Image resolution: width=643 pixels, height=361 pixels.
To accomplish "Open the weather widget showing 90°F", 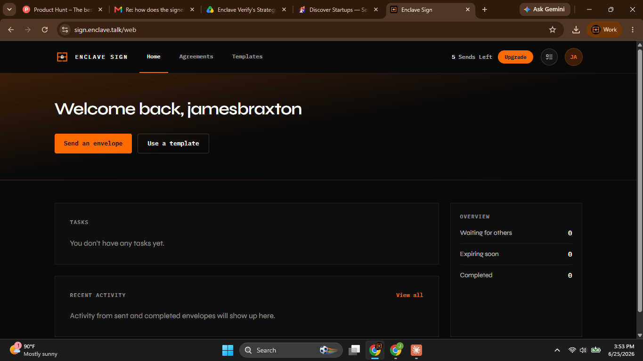I will [x=33, y=350].
